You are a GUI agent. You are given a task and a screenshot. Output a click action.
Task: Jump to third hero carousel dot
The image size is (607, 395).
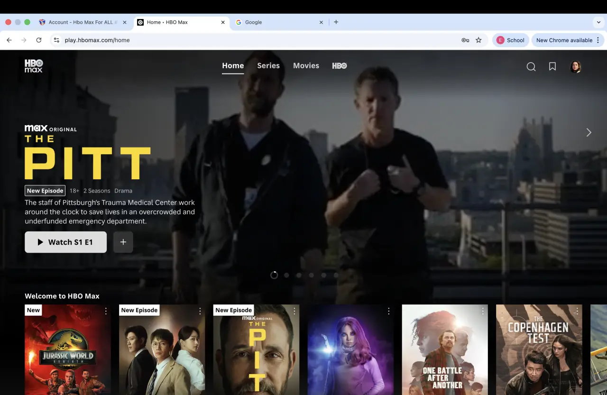[x=299, y=275]
